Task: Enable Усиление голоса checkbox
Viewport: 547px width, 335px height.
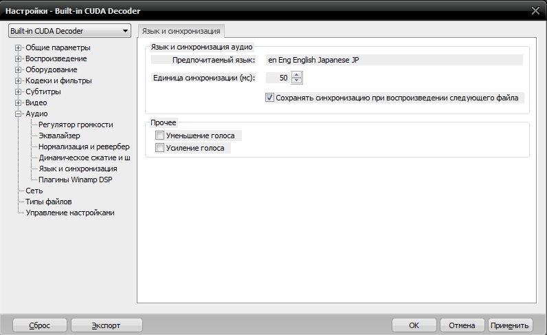Action: (159, 148)
